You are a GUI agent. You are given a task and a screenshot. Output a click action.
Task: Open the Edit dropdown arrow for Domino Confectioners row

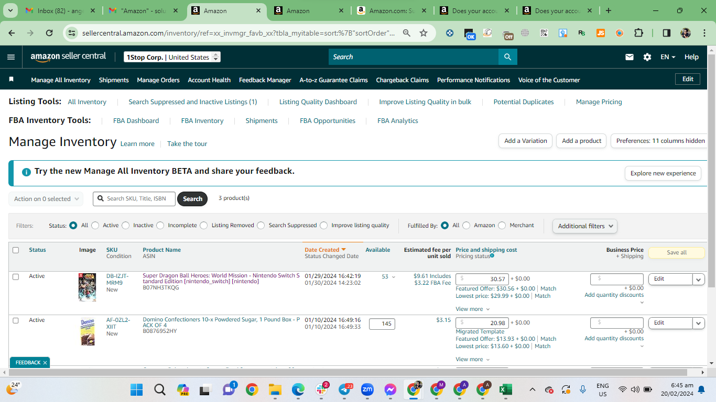(x=699, y=323)
